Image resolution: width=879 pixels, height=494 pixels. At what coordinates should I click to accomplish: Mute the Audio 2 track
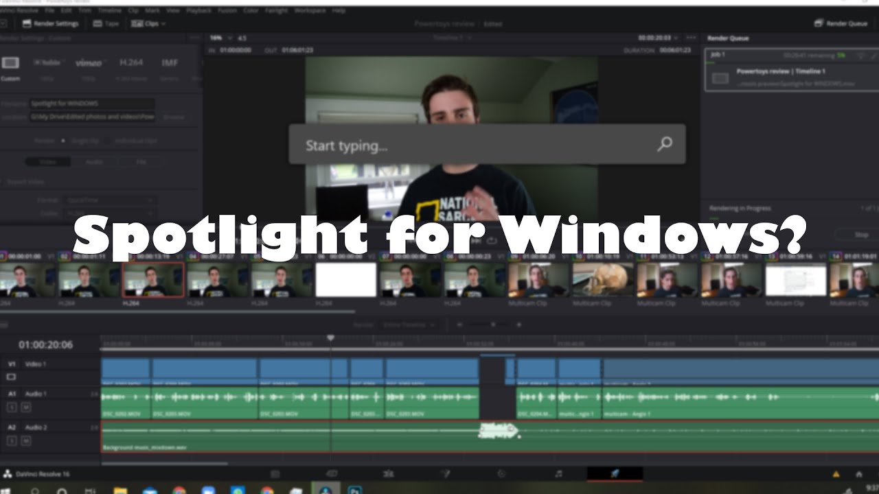[26, 440]
